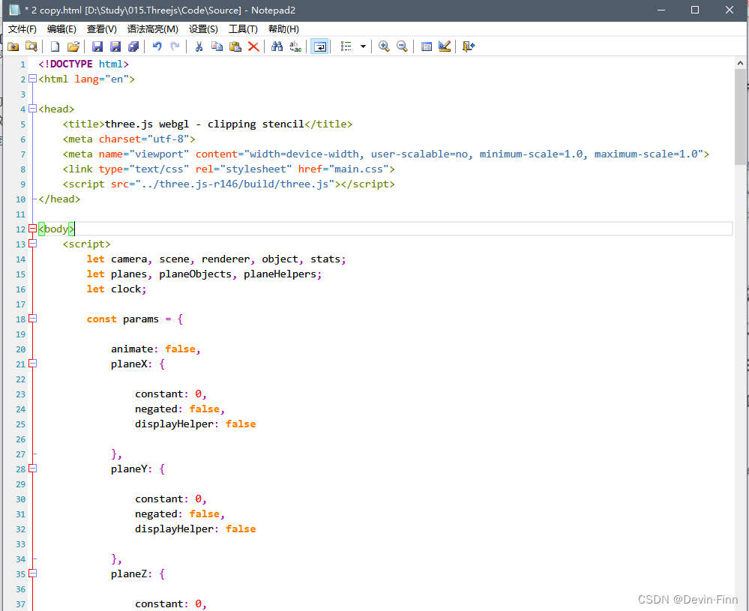The width and height of the screenshot is (749, 611).
Task: Open the dropdown arrow beside the list icon
Action: [363, 46]
